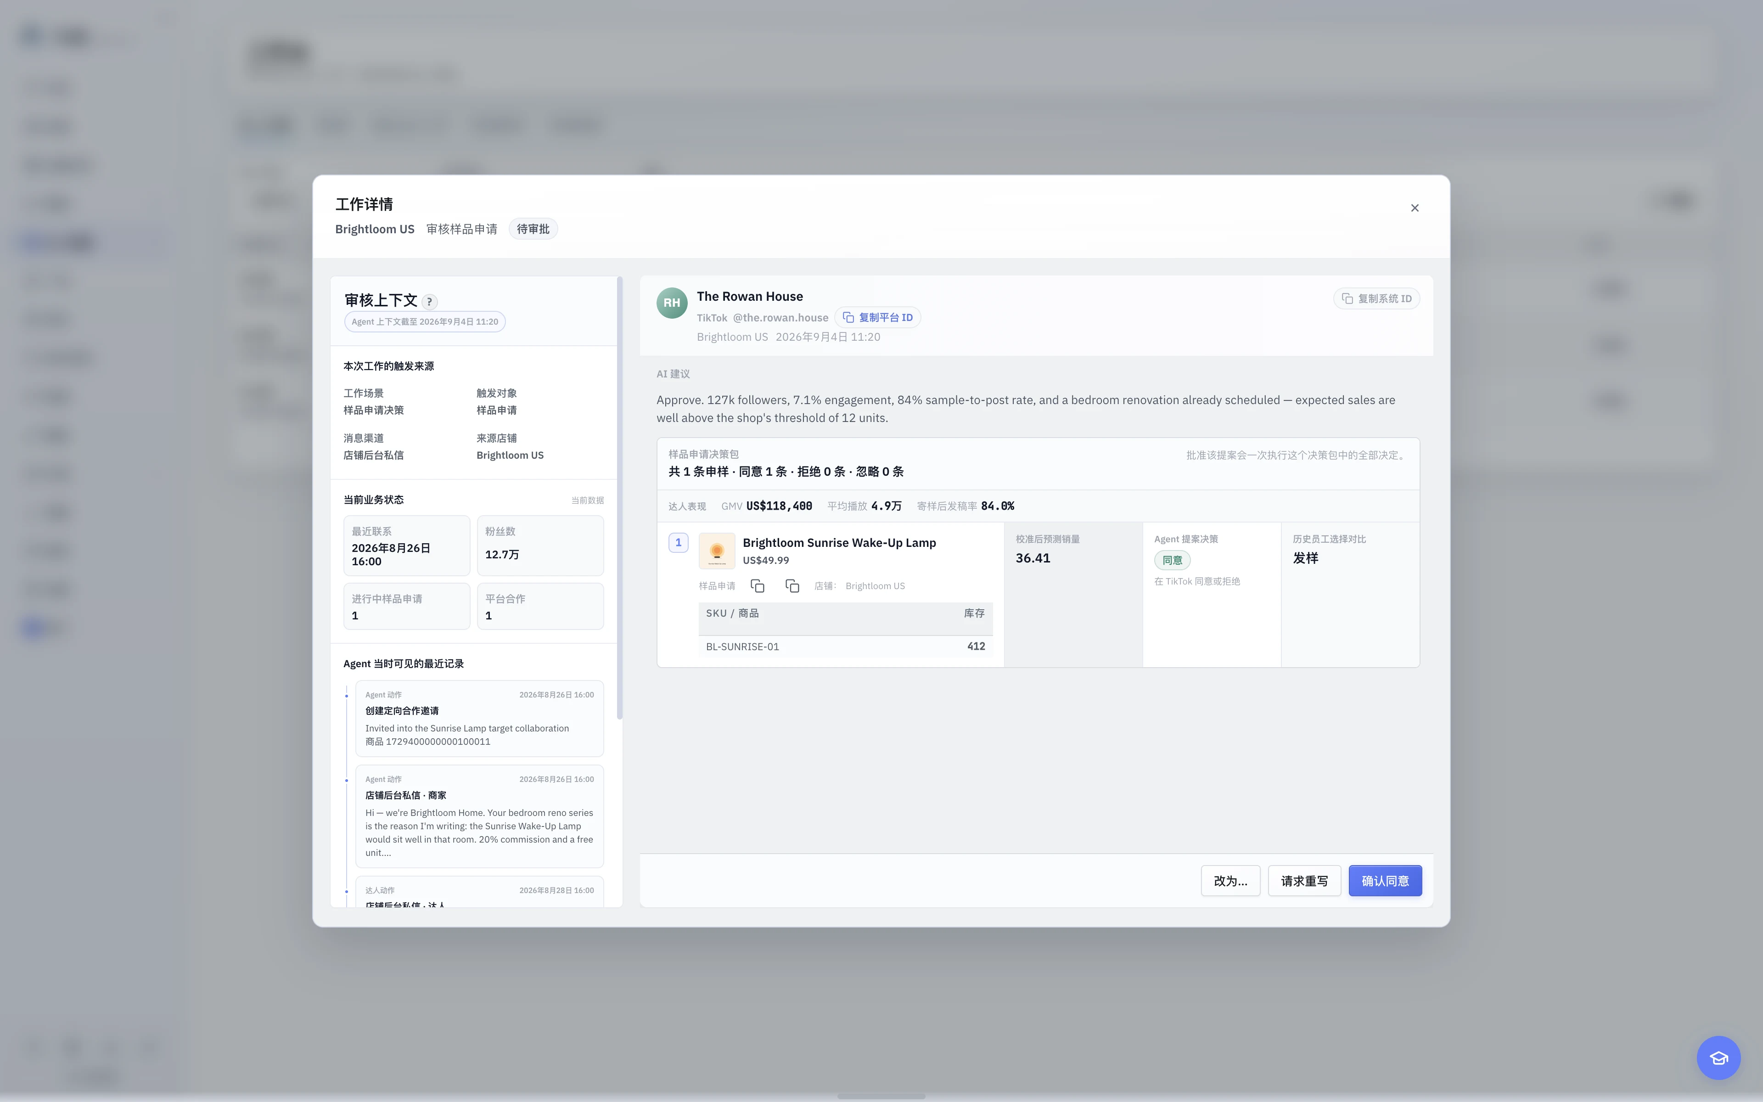This screenshot has height=1102, width=1763.
Task: Click the "本次工作的触发来源" section heading
Action: point(389,366)
